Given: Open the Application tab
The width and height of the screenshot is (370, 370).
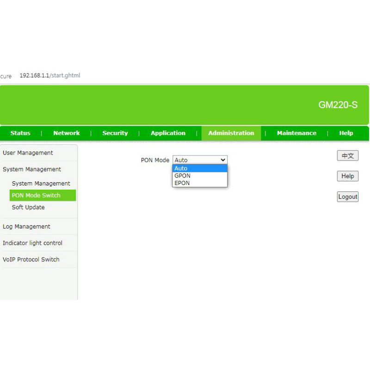Looking at the screenshot, I should pos(168,133).
